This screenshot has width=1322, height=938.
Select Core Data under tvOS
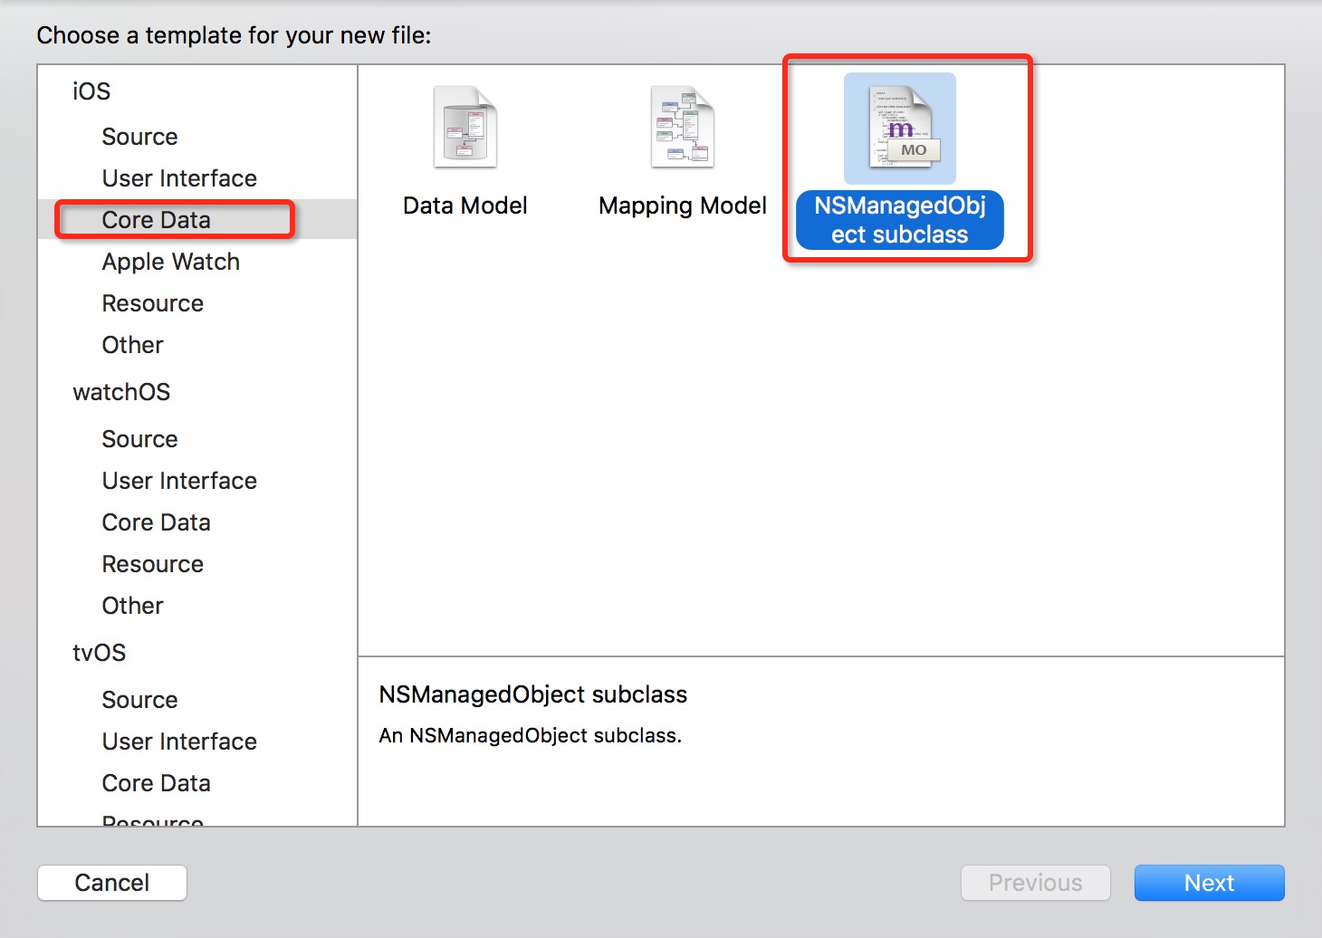(x=156, y=783)
